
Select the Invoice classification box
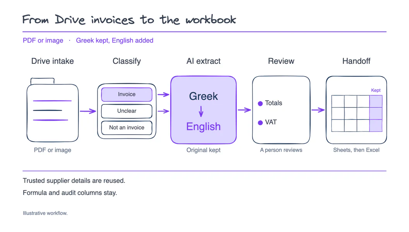[127, 94]
